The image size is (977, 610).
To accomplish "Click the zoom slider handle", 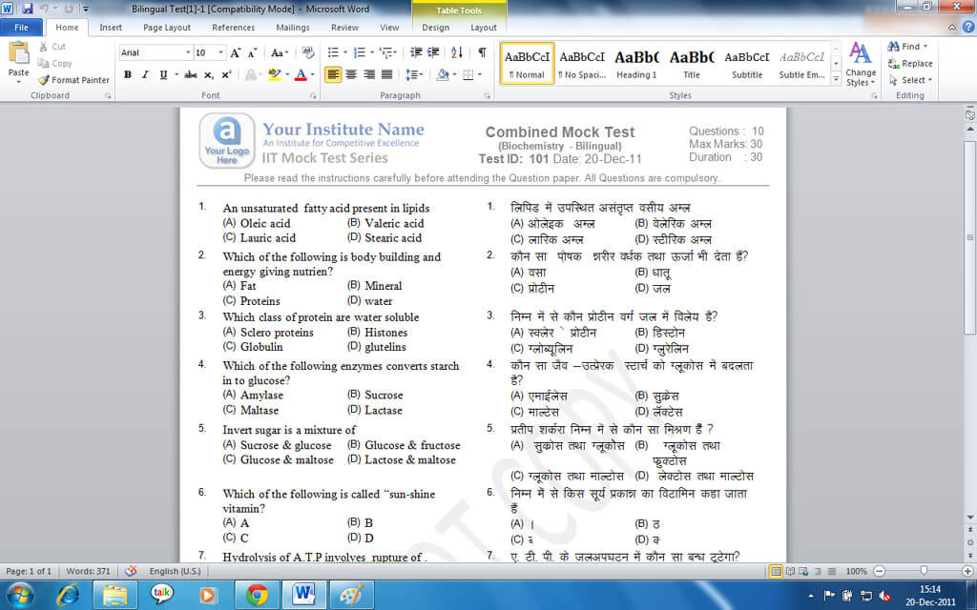I will [924, 571].
